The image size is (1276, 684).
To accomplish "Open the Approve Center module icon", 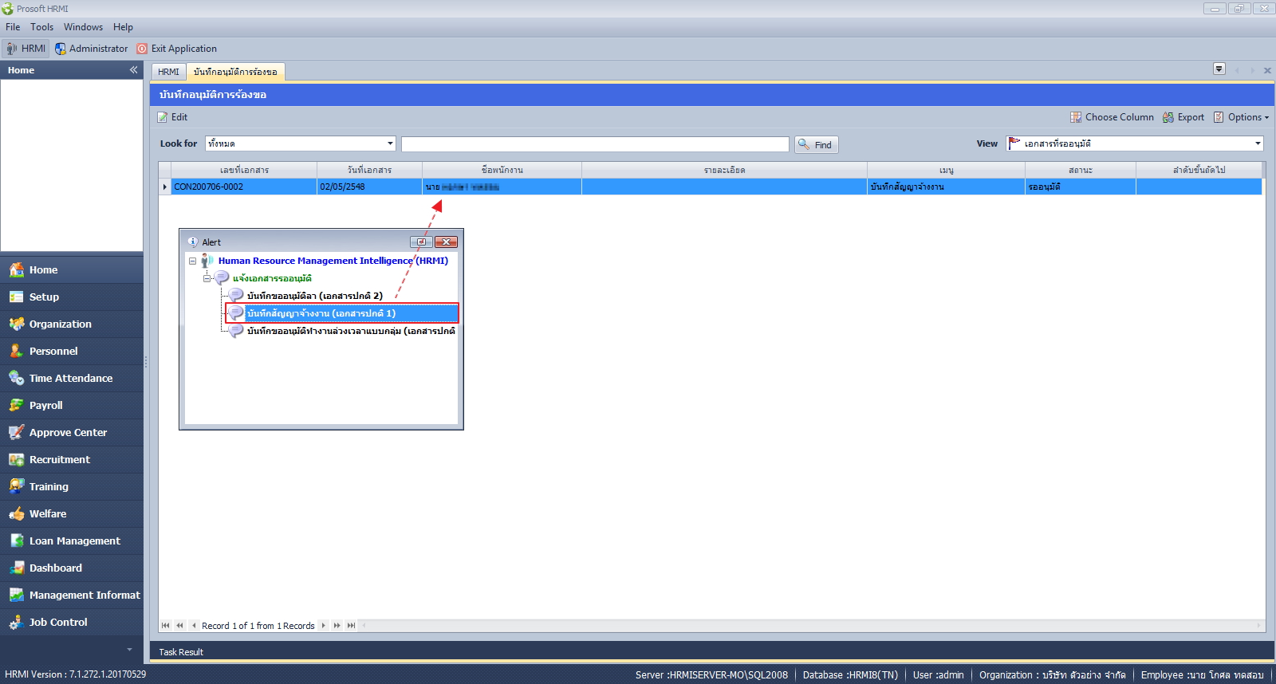I will 17,432.
